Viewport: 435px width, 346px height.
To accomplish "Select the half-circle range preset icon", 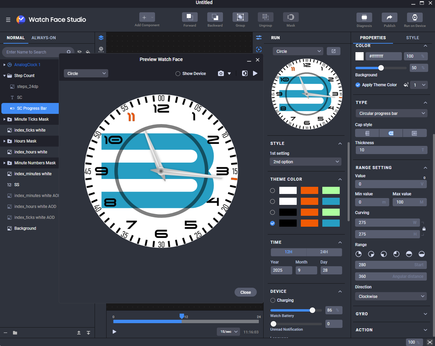I will tap(409, 254).
